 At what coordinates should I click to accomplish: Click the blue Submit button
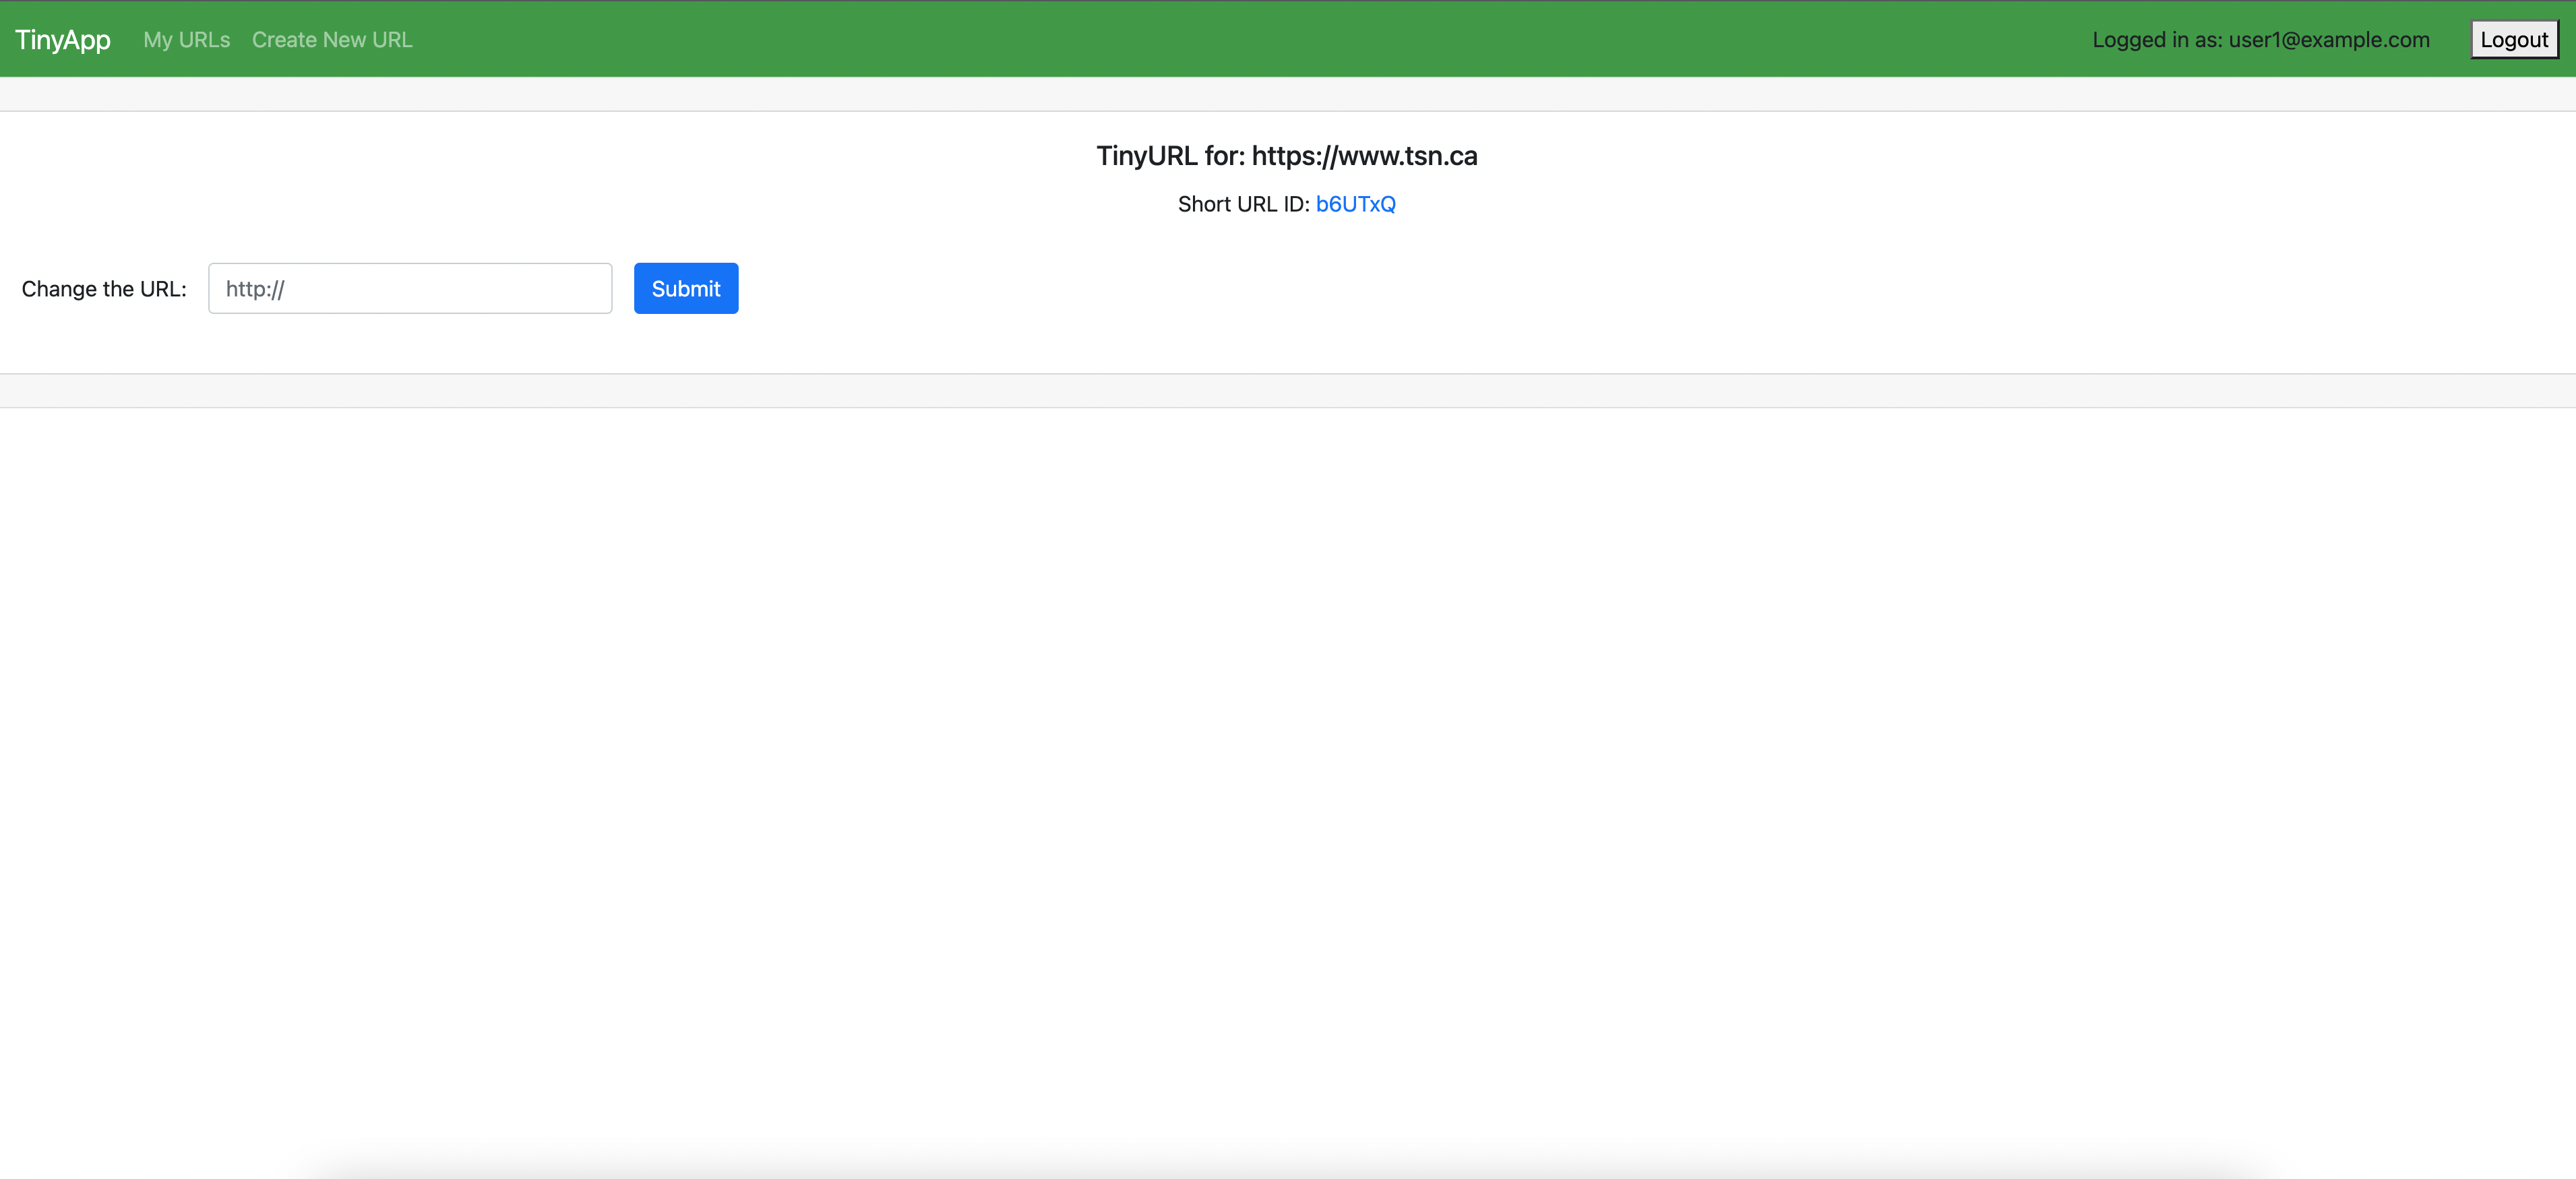[x=686, y=289]
